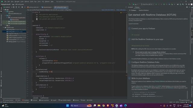Click the Firebase back arrow breadcrumb
The height and width of the screenshot is (108, 193).
130,10
